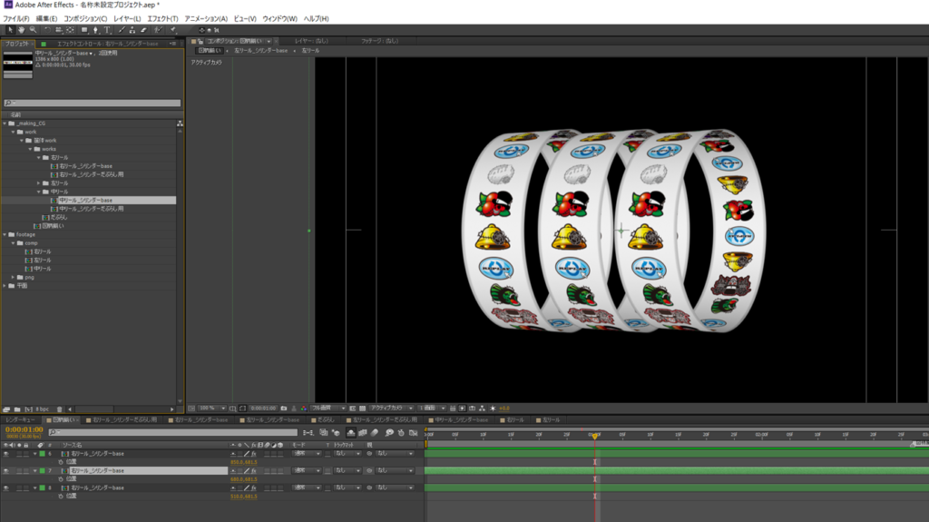Select the Hand tool
929x522 pixels.
22,30
